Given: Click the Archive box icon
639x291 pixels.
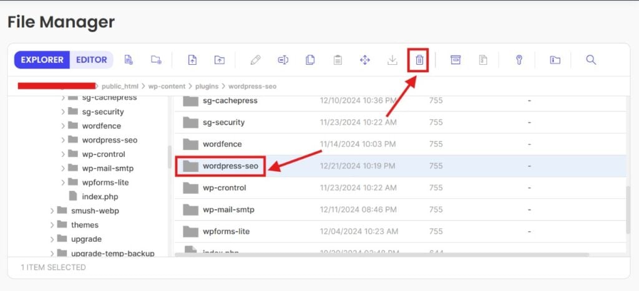Looking at the screenshot, I should click(456, 60).
